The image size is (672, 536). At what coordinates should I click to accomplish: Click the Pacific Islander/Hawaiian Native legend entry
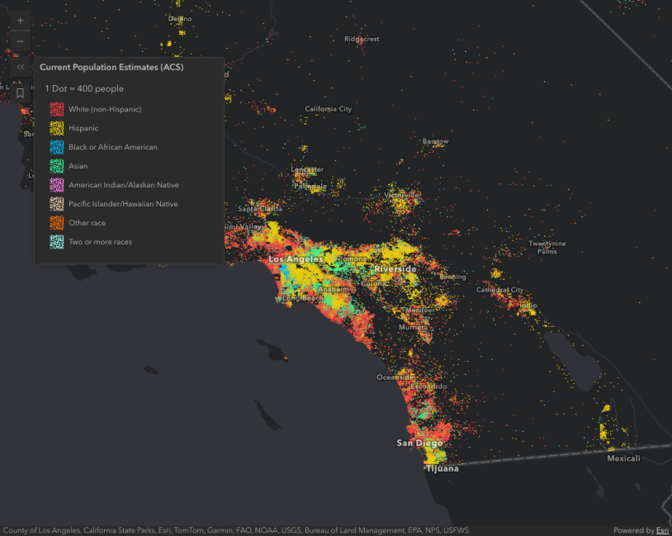[56, 204]
